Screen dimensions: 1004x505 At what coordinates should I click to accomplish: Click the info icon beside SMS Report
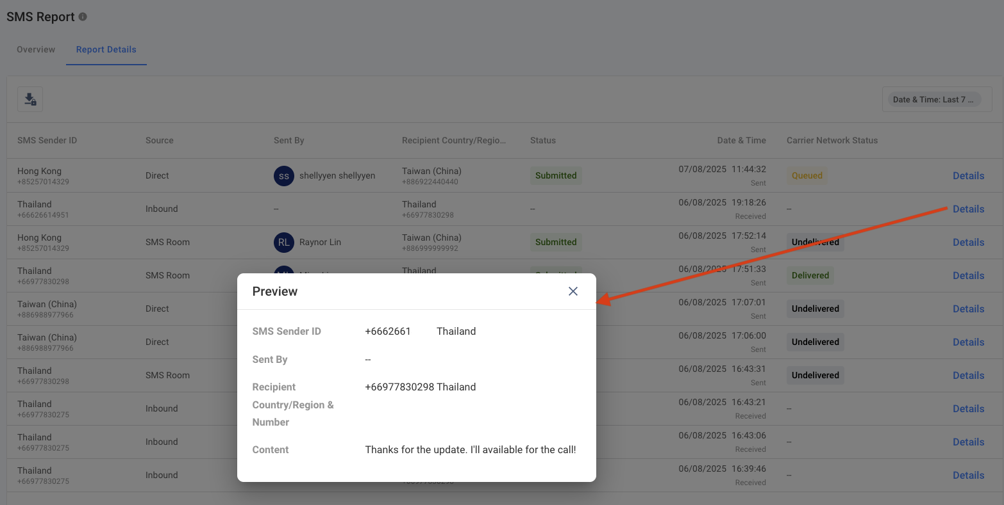click(83, 17)
